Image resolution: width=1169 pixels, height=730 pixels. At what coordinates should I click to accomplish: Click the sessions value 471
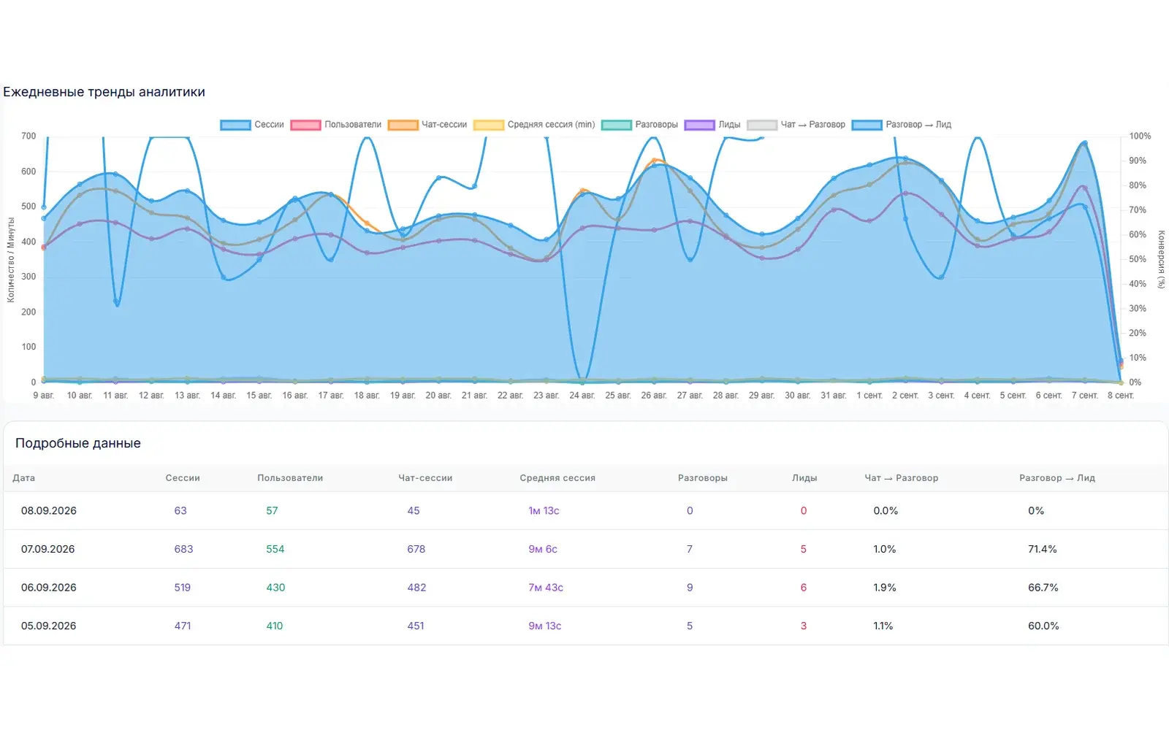(x=183, y=626)
